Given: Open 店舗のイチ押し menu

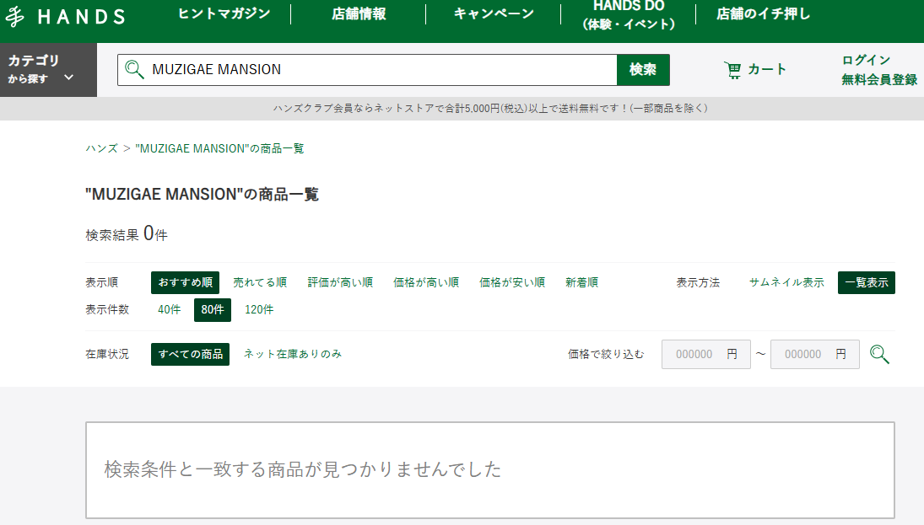Looking at the screenshot, I should coord(763,13).
